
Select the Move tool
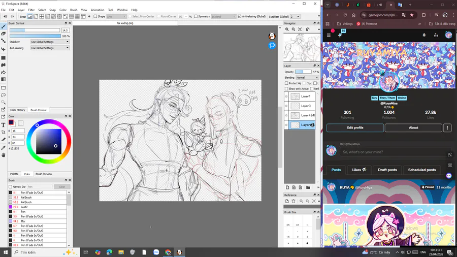point(3,49)
